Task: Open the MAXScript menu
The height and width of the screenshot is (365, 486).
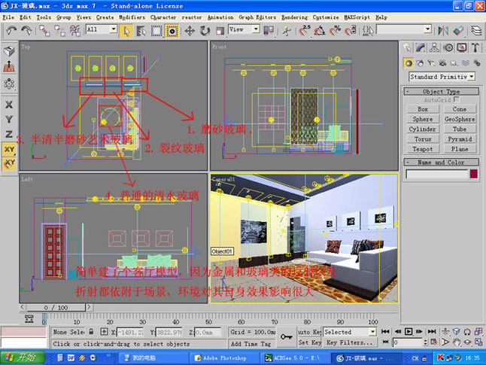Action: click(x=357, y=17)
